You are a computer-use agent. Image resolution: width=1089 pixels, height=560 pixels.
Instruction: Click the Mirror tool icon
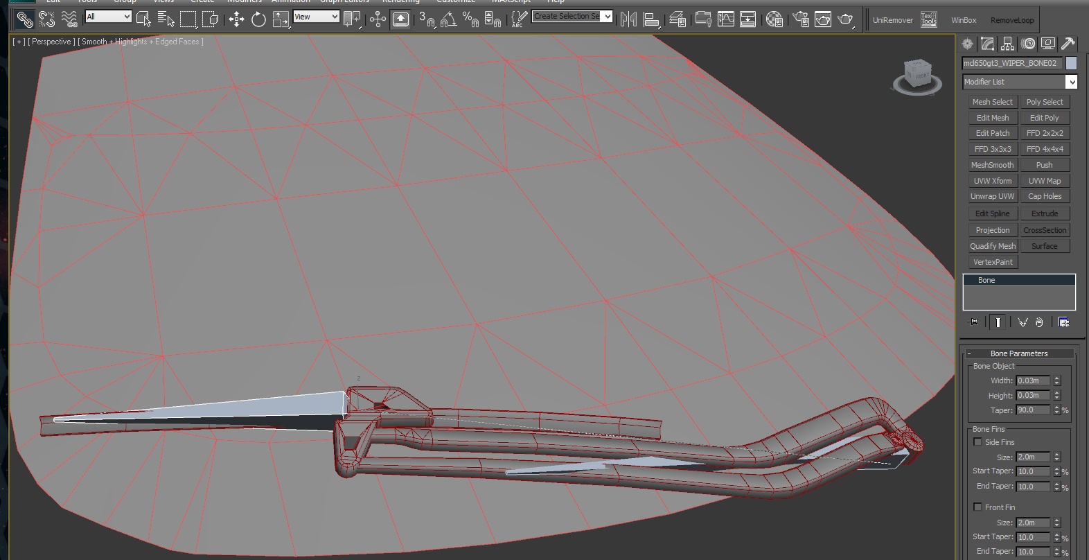(x=628, y=19)
